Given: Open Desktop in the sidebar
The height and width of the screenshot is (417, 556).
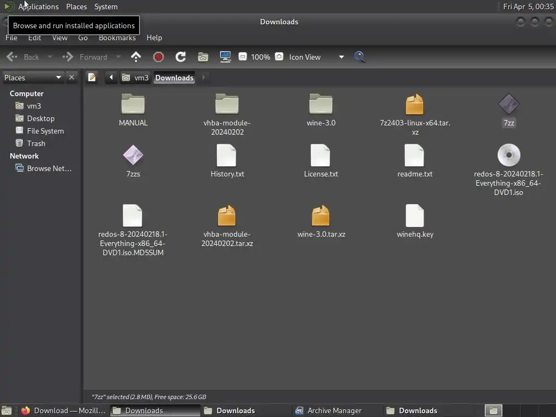Looking at the screenshot, I should pos(40,118).
